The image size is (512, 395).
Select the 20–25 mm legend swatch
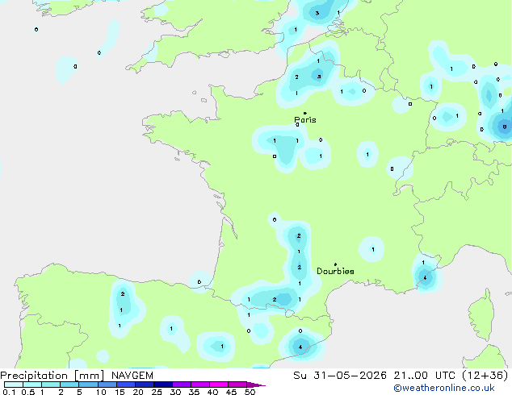tap(145, 385)
